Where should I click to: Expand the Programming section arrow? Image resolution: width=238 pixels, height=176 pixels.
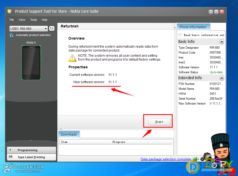click(x=10, y=150)
